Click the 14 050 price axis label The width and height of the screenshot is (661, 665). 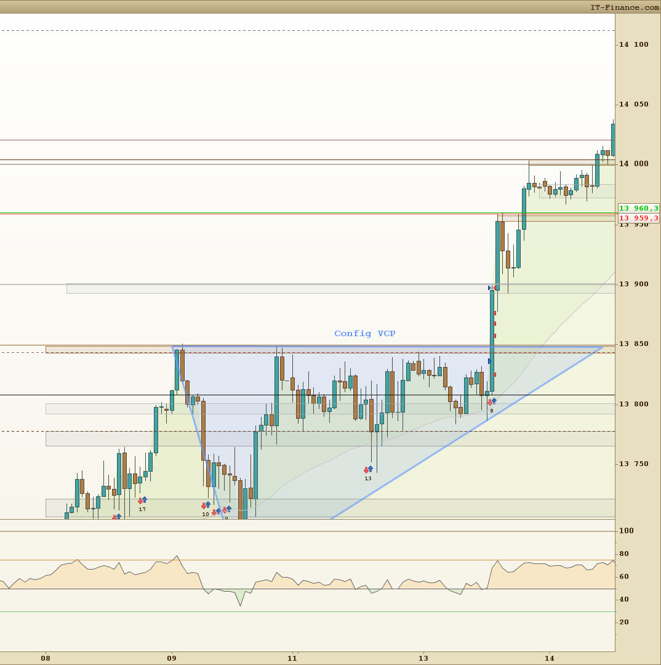pos(633,104)
